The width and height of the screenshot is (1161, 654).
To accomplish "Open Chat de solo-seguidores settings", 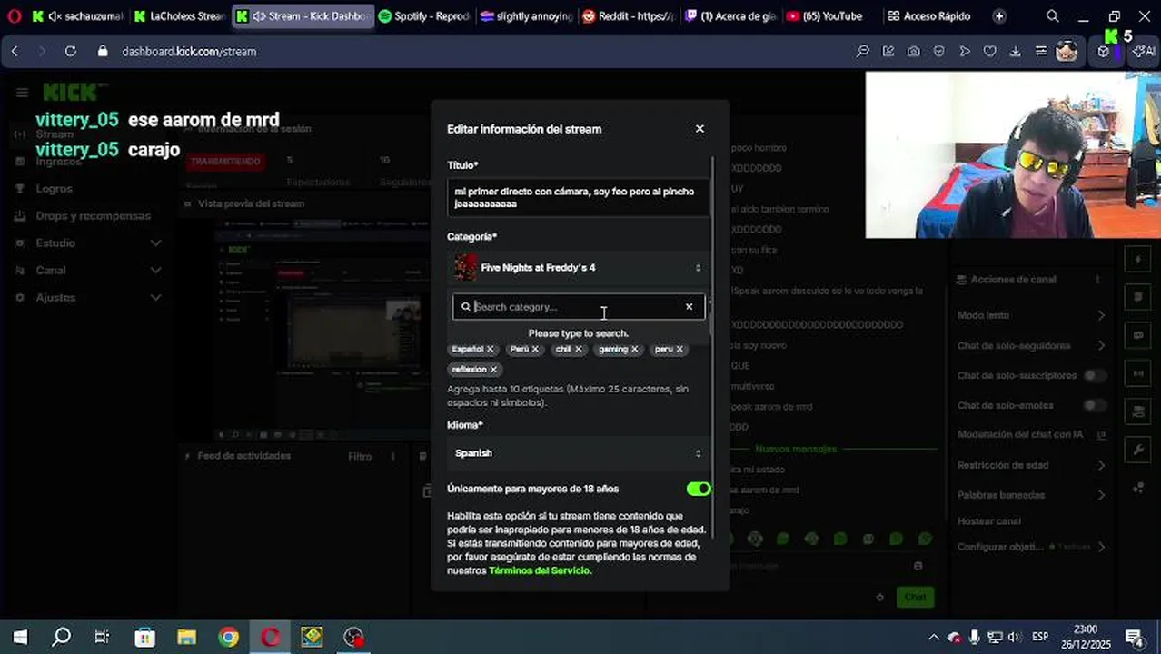I will pos(1031,345).
